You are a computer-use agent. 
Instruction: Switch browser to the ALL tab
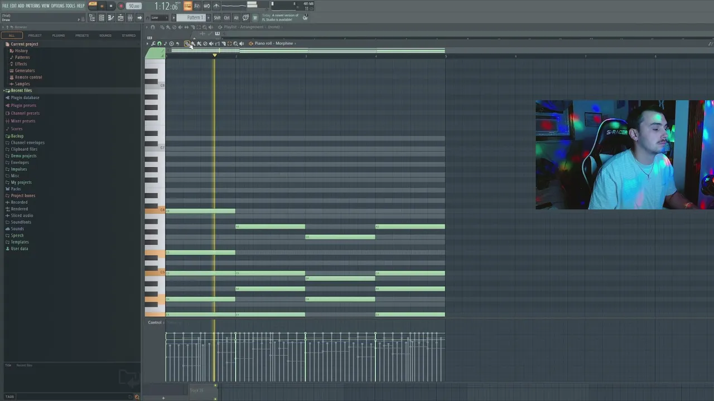click(x=12, y=35)
